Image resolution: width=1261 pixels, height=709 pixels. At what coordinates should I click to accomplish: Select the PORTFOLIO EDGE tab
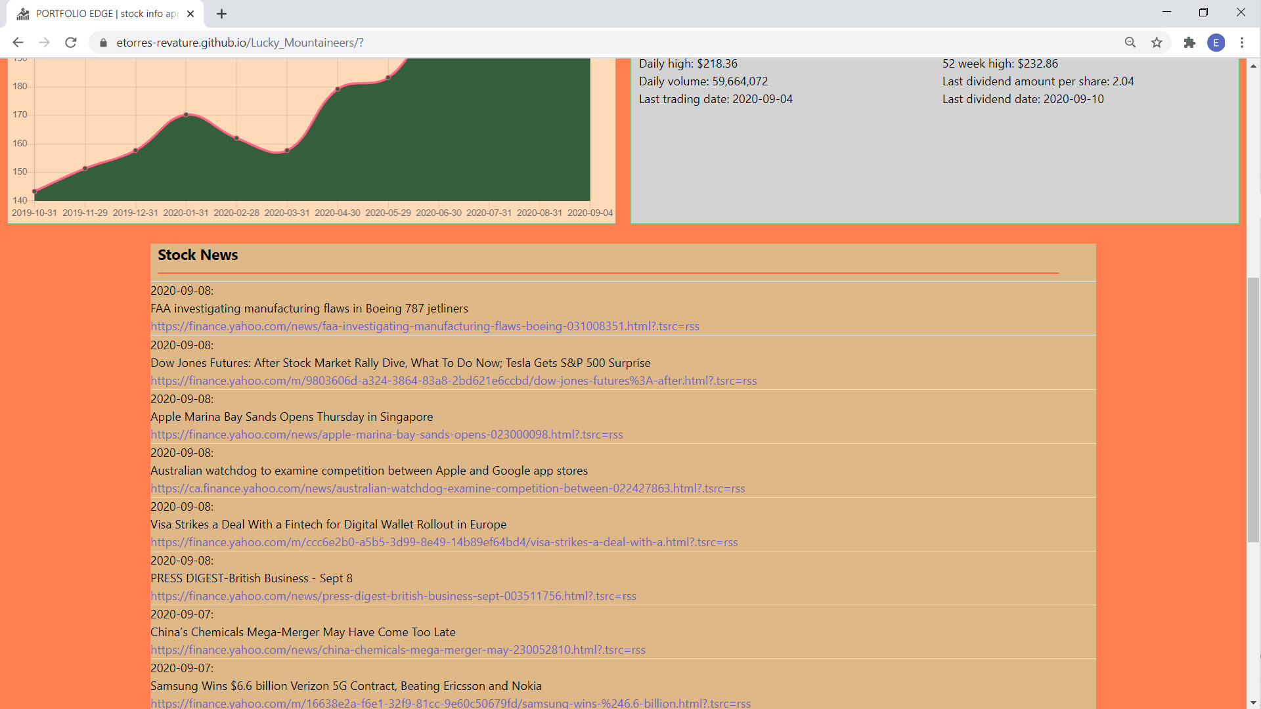[105, 14]
